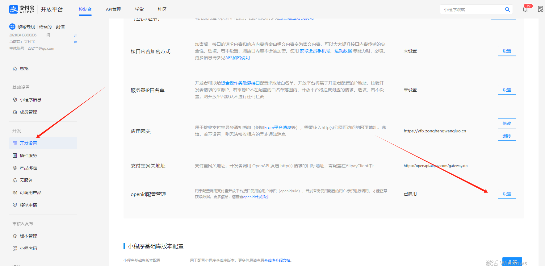Open the 学堂 tab

click(x=139, y=9)
